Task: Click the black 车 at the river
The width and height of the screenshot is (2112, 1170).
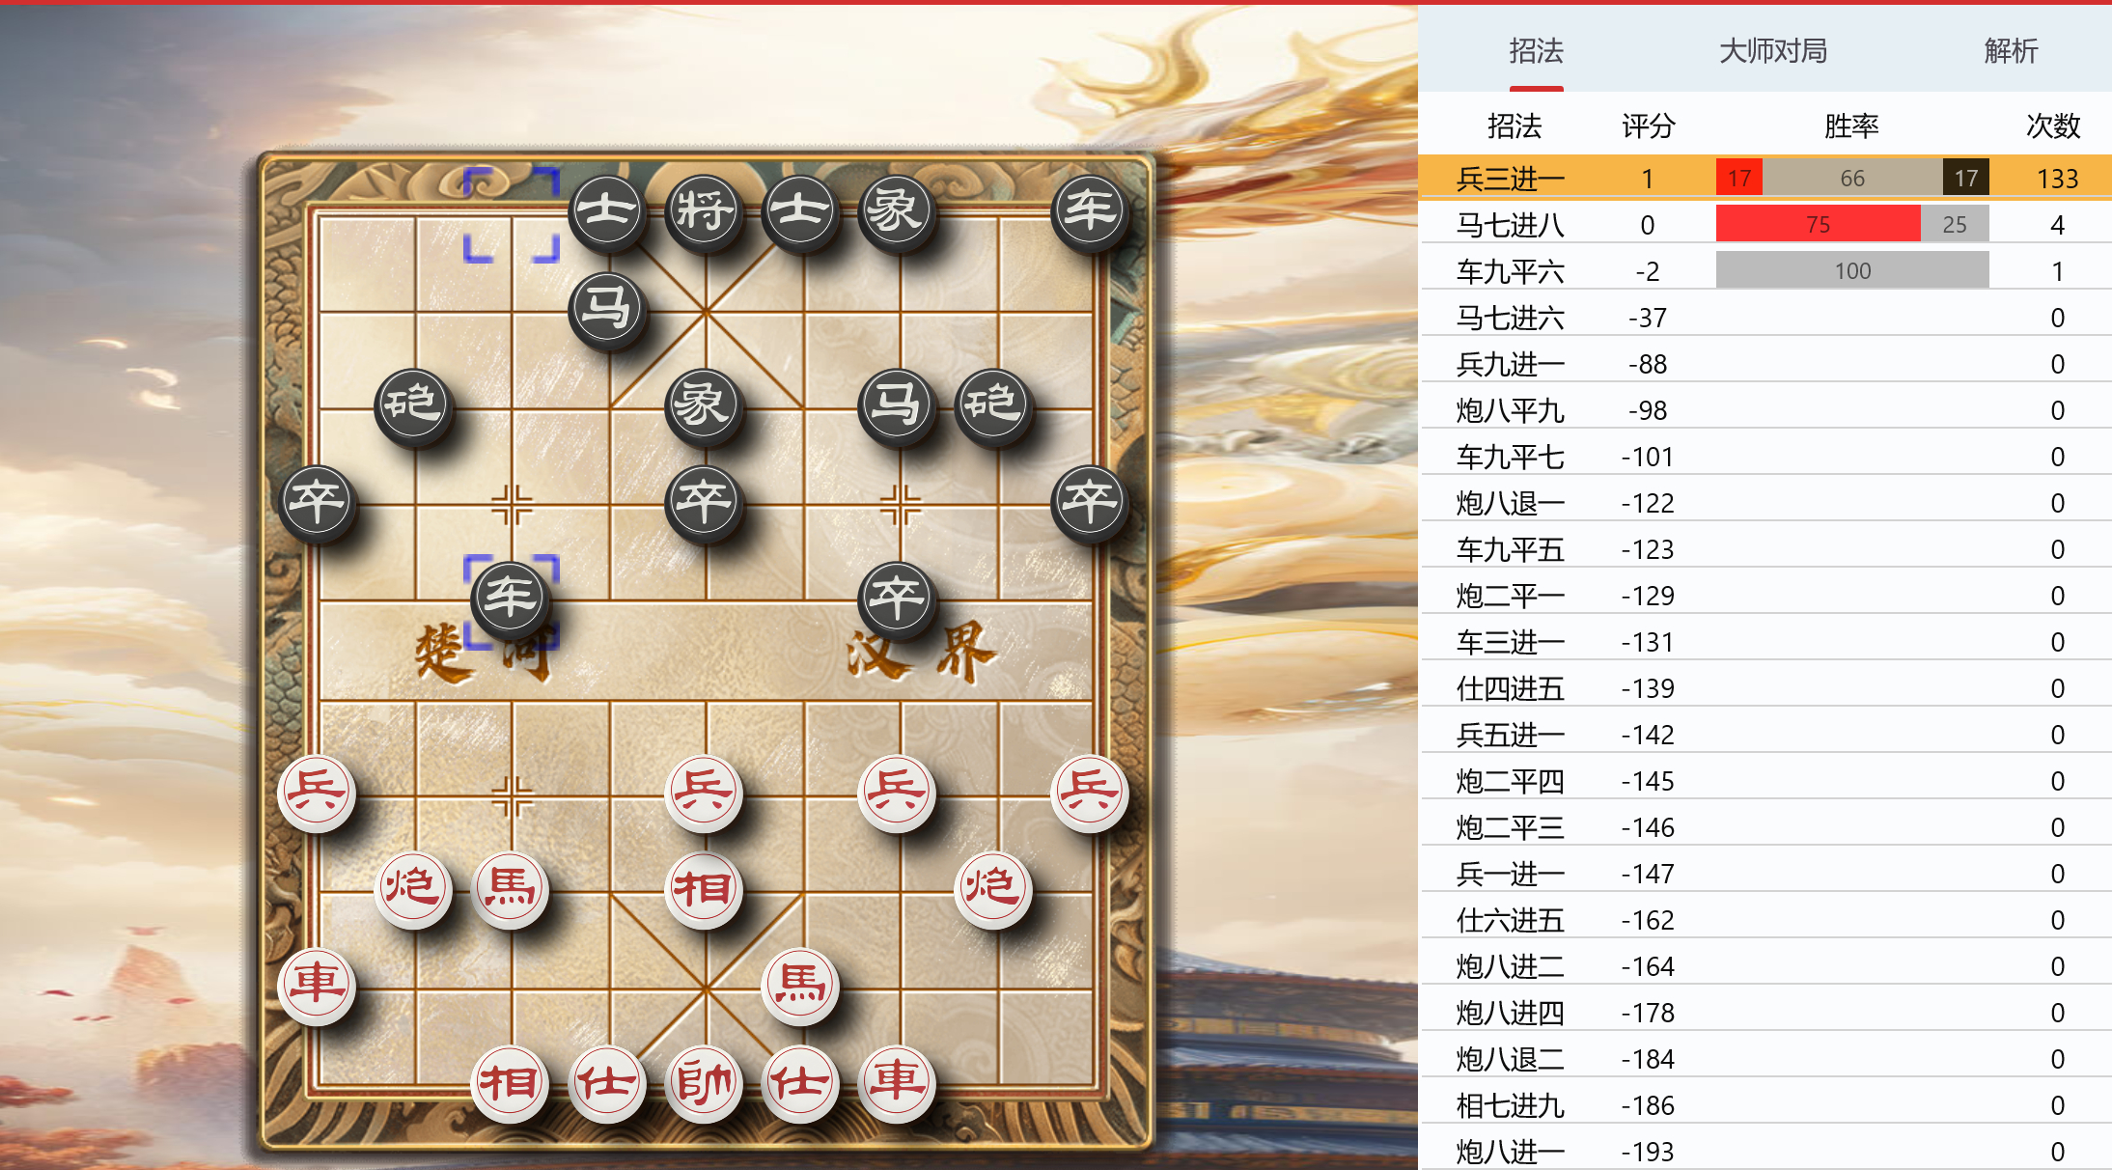Action: point(511,599)
